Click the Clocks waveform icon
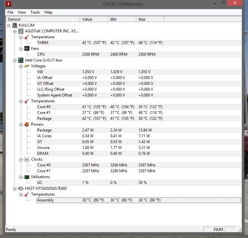 27,159
